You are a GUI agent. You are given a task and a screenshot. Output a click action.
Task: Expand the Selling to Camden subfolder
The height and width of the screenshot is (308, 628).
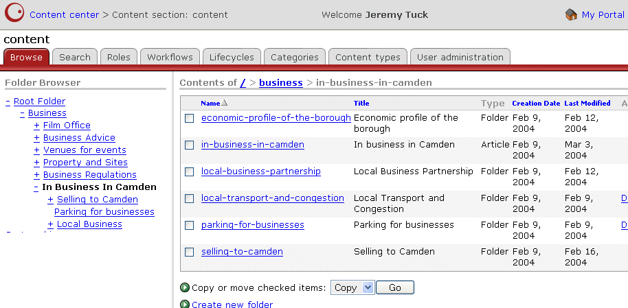[50, 200]
